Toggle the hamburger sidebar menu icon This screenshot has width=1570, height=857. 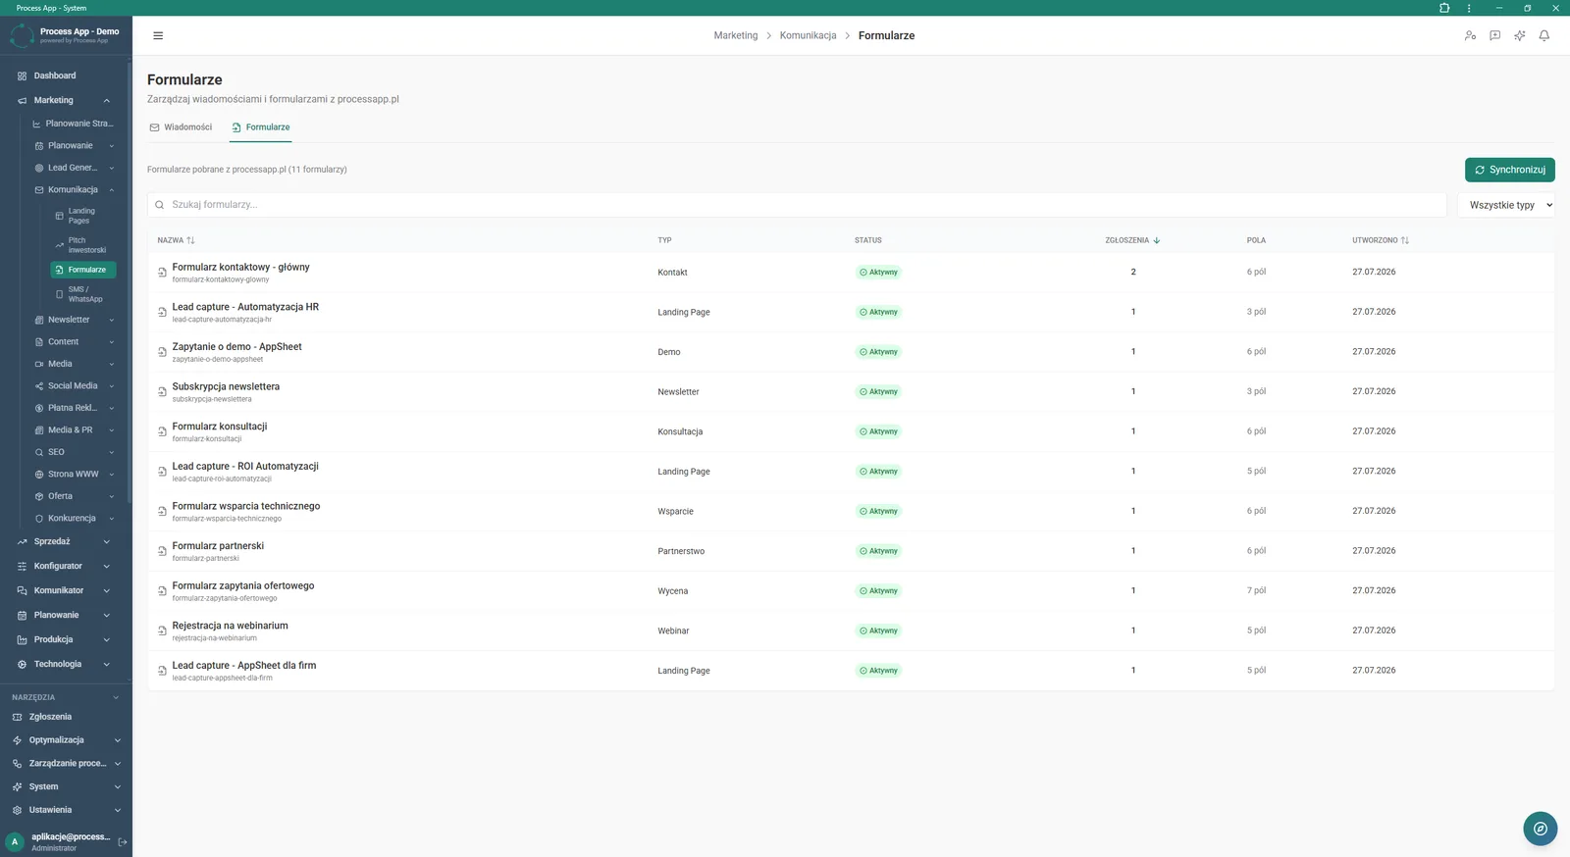pyautogui.click(x=158, y=35)
